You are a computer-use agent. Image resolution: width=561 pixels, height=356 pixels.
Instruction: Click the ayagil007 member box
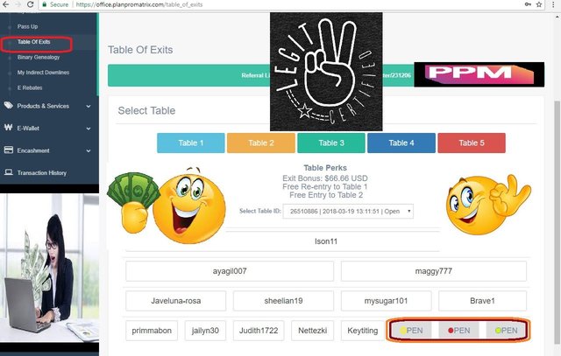[230, 271]
